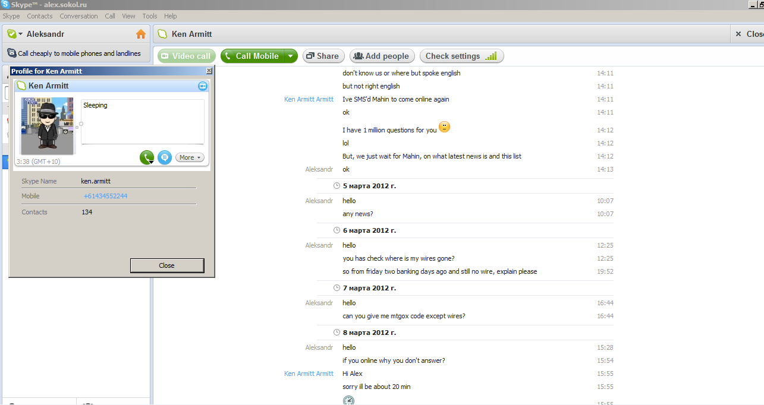
Task: Click the 'any news?' message
Action: click(x=358, y=214)
